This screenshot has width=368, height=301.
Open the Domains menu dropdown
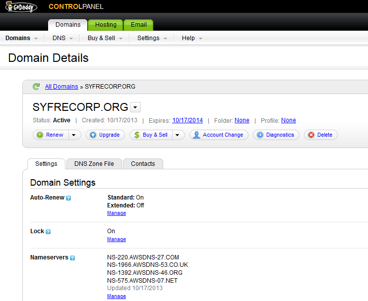coord(21,38)
